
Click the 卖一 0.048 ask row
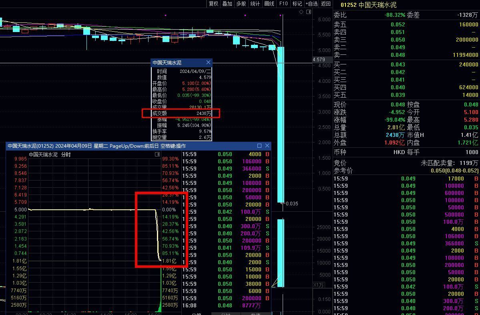click(406, 55)
